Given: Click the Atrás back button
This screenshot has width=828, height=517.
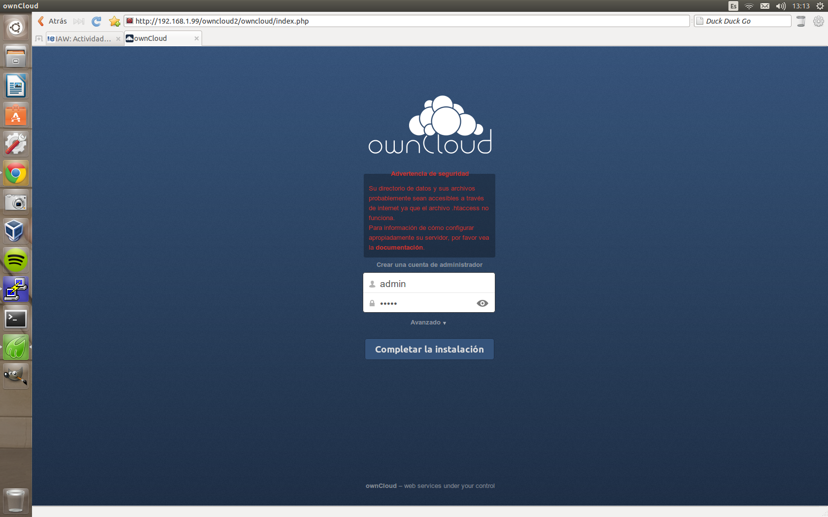Looking at the screenshot, I should click(52, 21).
